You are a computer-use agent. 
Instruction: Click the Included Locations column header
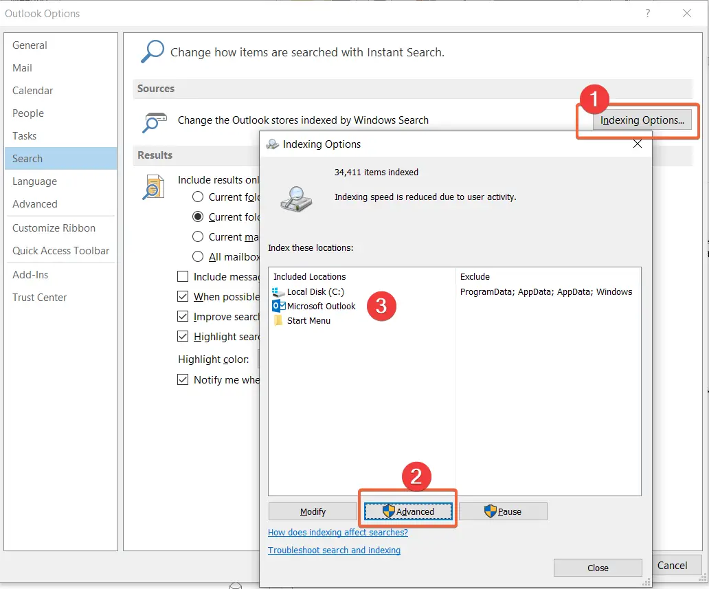(x=309, y=276)
